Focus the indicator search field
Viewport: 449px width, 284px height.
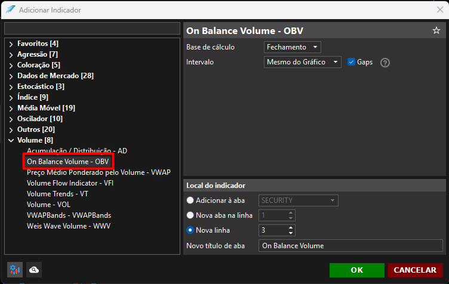pyautogui.click(x=92, y=28)
